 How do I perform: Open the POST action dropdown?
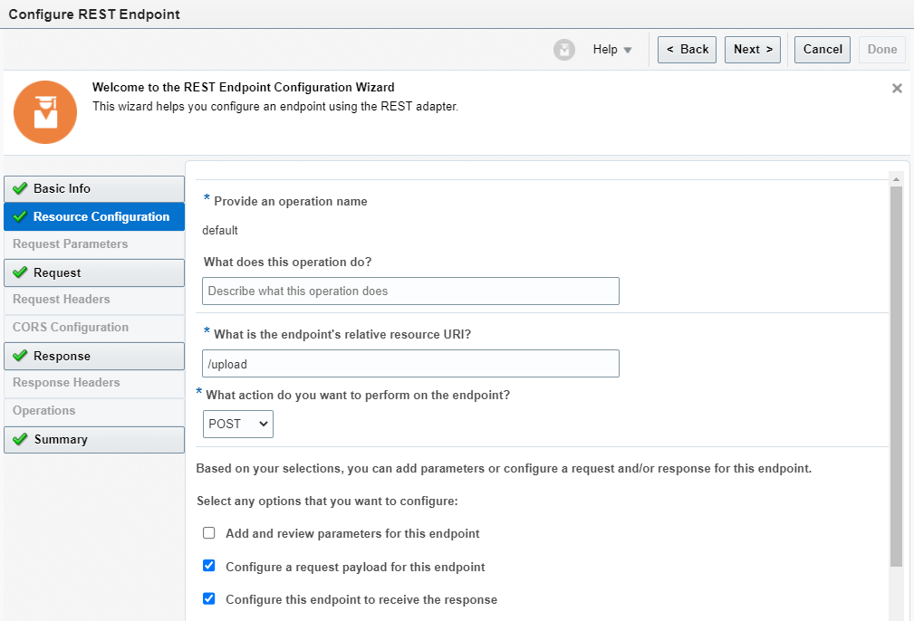(238, 424)
